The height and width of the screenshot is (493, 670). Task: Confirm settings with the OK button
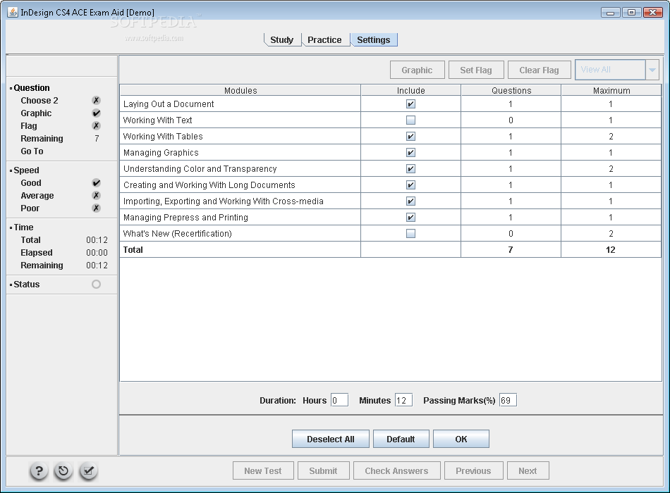(461, 439)
